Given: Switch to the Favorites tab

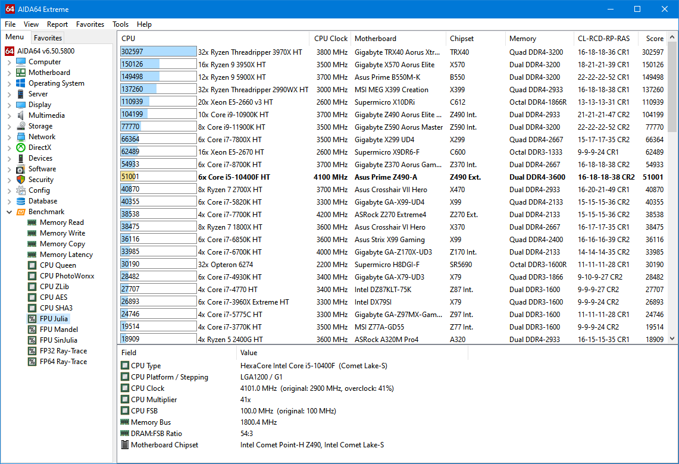Looking at the screenshot, I should pos(48,38).
